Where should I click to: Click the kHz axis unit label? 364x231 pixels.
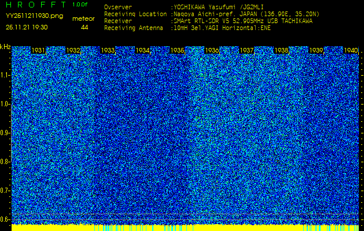(x=5, y=47)
